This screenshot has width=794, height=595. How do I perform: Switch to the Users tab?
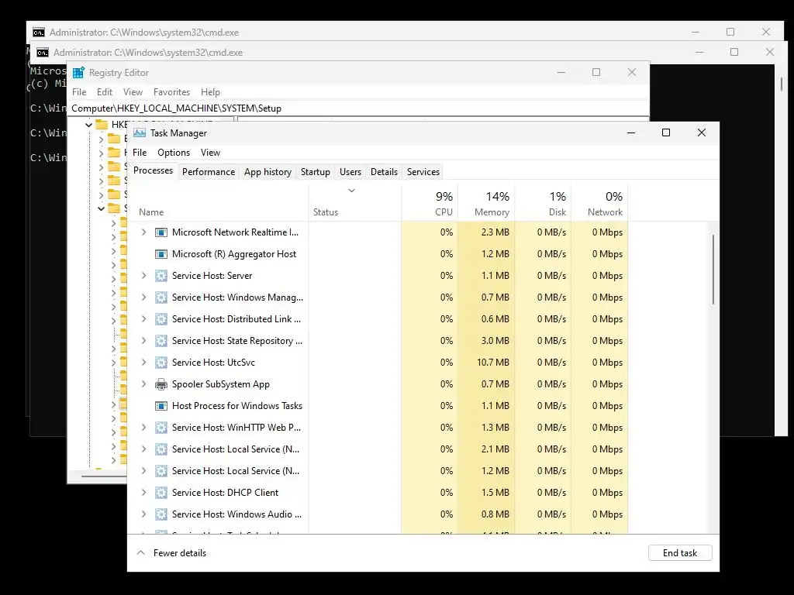click(x=350, y=172)
